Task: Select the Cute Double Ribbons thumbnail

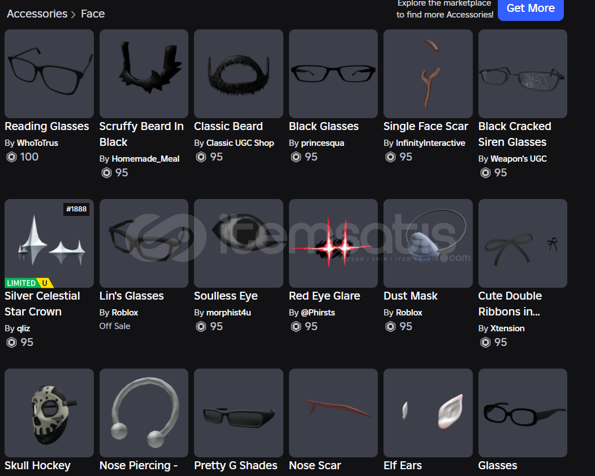Action: (523, 243)
